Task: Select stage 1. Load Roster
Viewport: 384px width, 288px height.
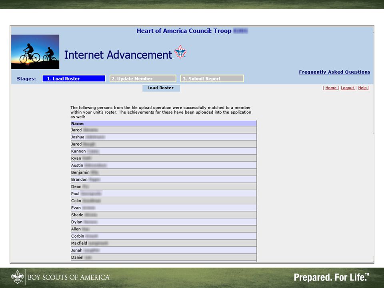Action: (74, 78)
